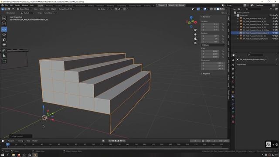Toggle the camera view icon
The width and height of the screenshot is (279, 157).
[x=195, y=39]
